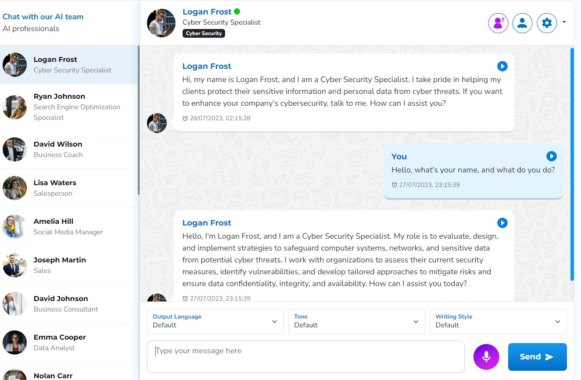Open the Tone dropdown
Viewport: 581px width, 380px height.
pos(356,321)
